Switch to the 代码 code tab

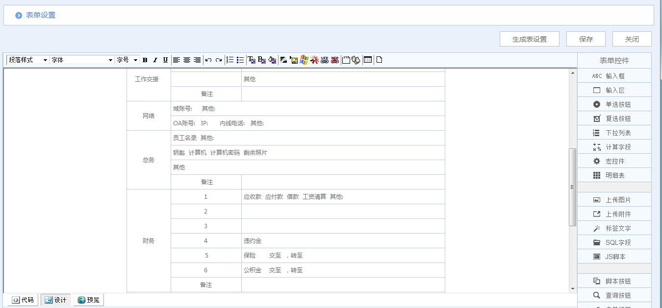pos(22,299)
